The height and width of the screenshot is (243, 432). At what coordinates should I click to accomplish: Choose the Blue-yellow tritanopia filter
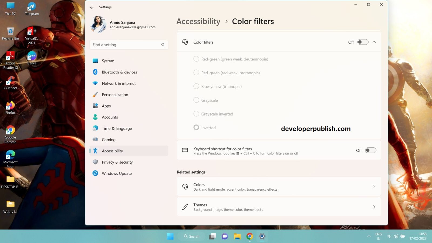pyautogui.click(x=196, y=86)
